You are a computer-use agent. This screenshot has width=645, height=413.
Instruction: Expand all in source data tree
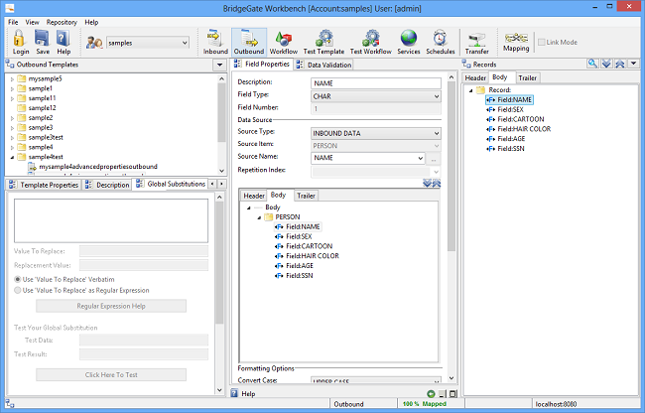pyautogui.click(x=427, y=183)
